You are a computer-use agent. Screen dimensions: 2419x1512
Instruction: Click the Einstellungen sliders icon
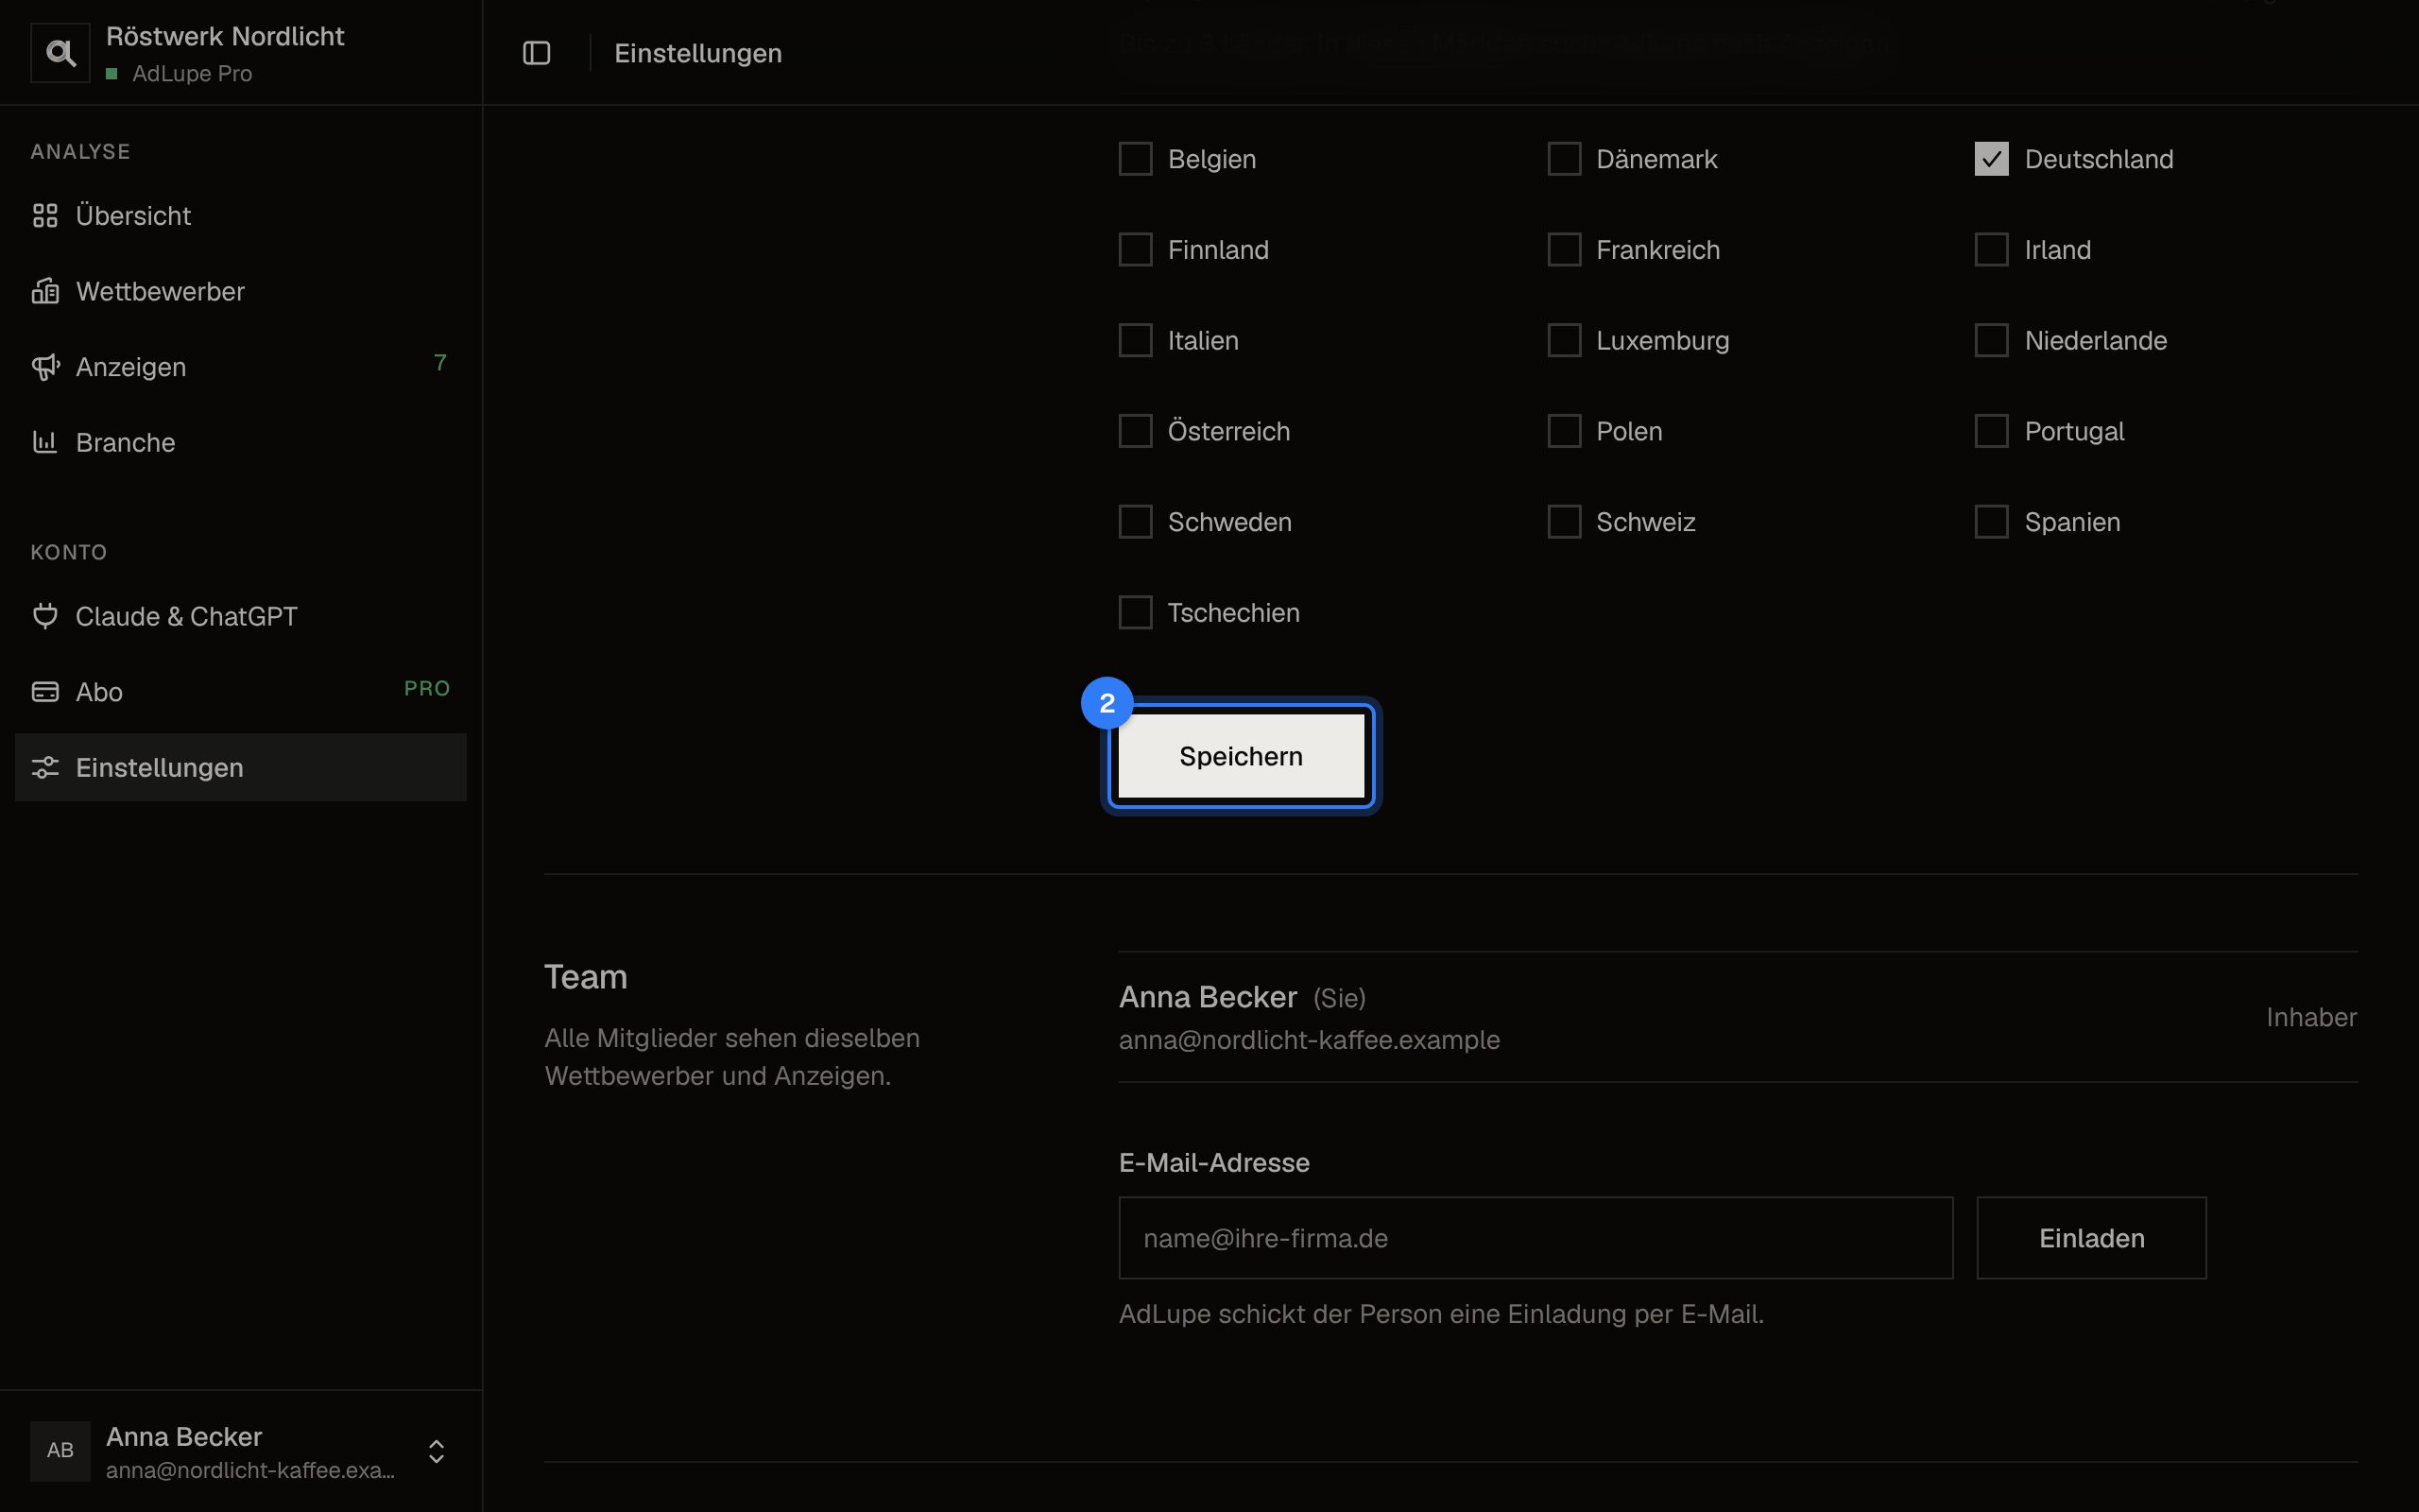point(45,767)
